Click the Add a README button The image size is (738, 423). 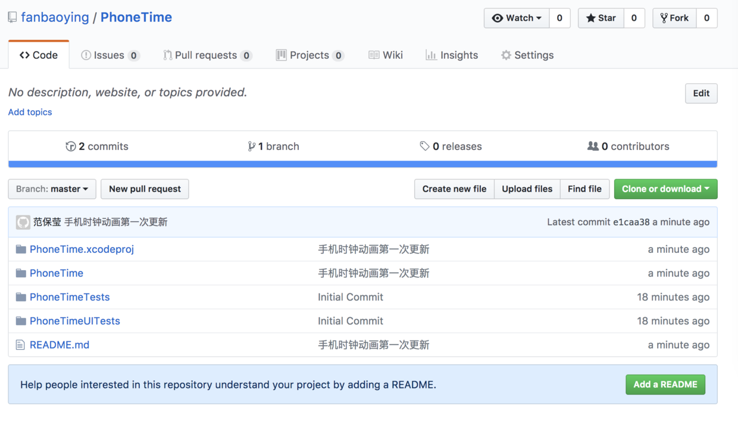click(x=665, y=385)
